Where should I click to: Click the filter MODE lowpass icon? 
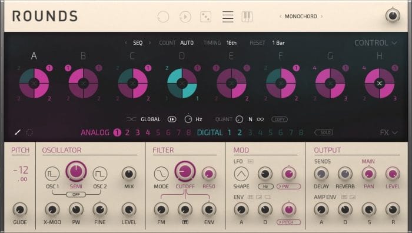coord(161,174)
